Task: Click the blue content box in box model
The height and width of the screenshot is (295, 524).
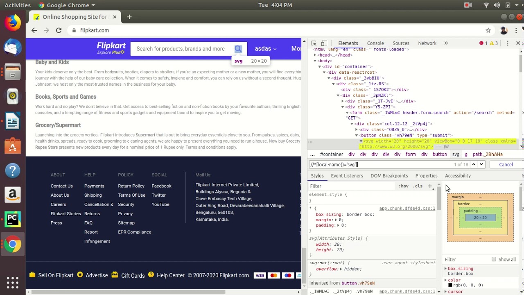Action: click(x=480, y=218)
